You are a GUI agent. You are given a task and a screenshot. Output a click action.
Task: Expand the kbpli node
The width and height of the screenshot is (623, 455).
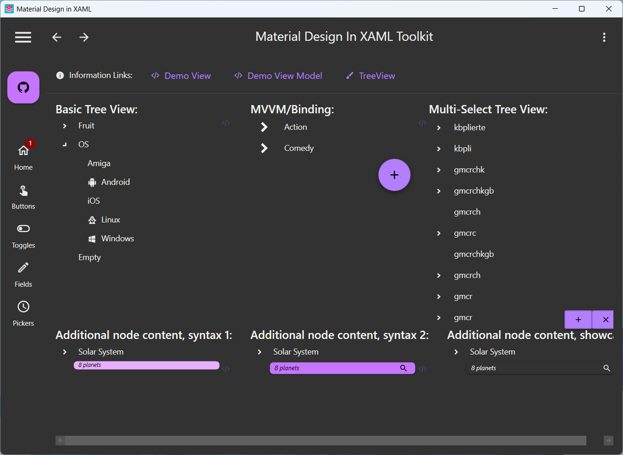point(439,149)
